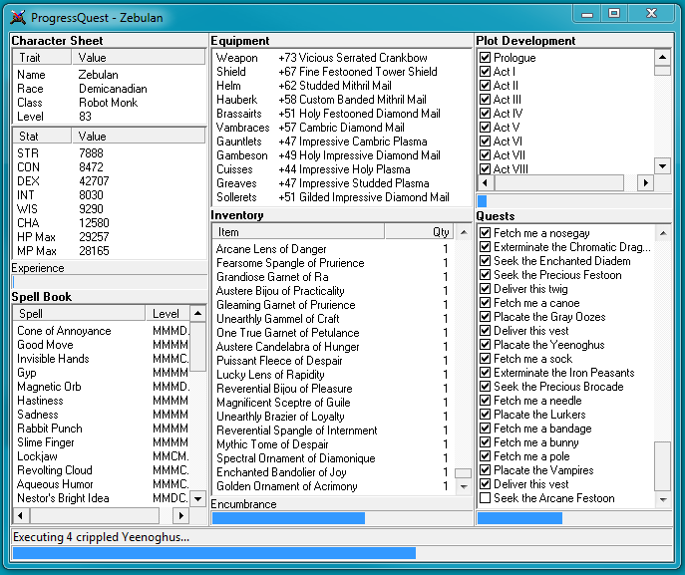Screen dimensions: 685x575
Task: Click the task progress bar at bottom
Action: click(342, 554)
